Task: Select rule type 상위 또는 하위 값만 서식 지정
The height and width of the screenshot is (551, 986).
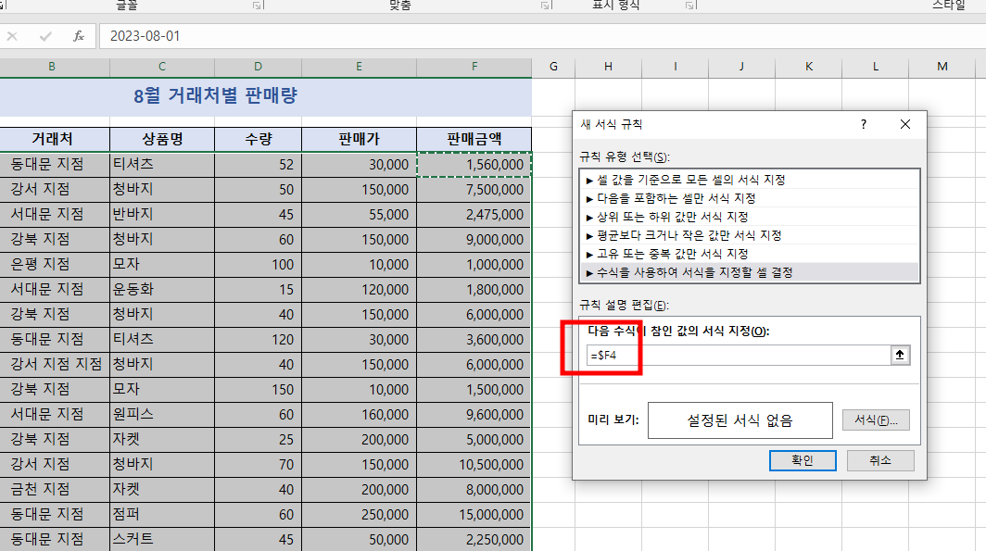Action: (749, 217)
